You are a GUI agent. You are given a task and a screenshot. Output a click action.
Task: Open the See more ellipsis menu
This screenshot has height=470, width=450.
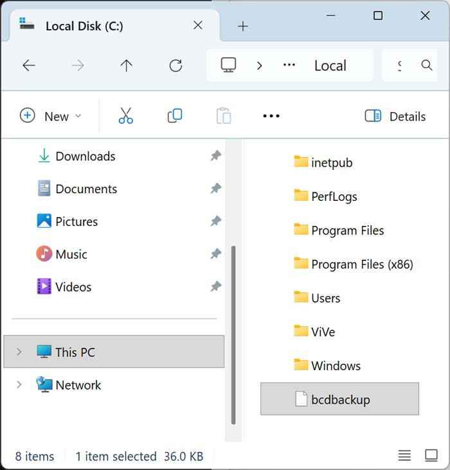coord(271,116)
